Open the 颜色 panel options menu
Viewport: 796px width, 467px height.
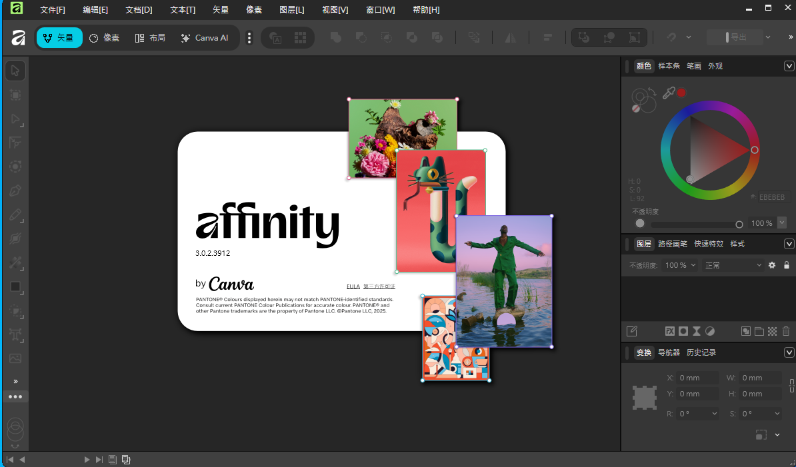[x=789, y=66]
